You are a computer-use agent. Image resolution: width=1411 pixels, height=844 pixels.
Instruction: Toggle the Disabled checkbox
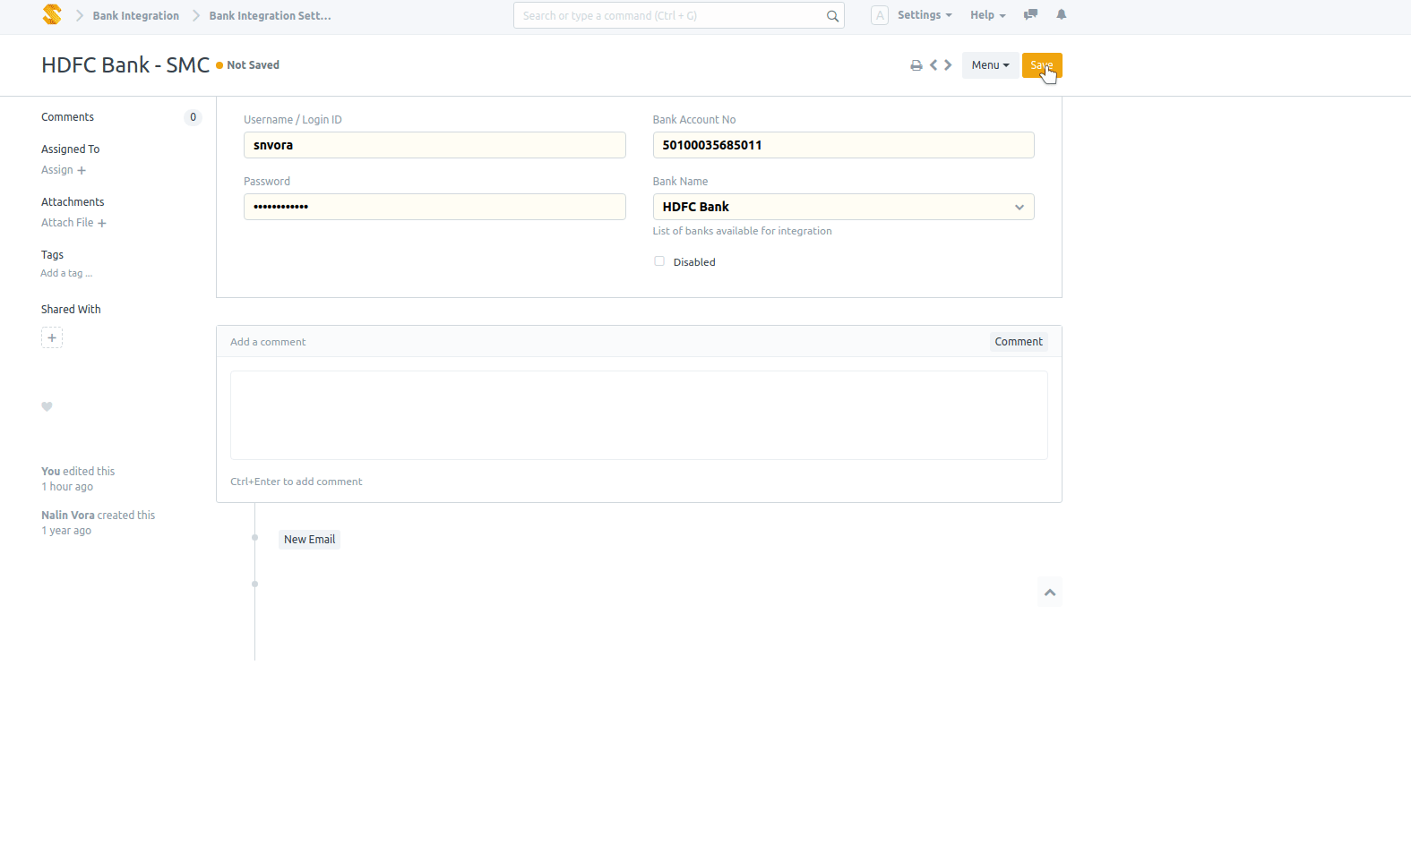(659, 261)
